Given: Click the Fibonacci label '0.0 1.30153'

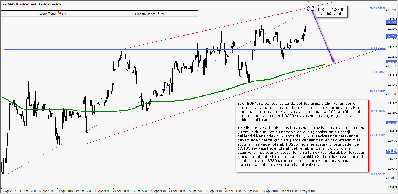Looking at the screenshot, I should tap(378, 174).
